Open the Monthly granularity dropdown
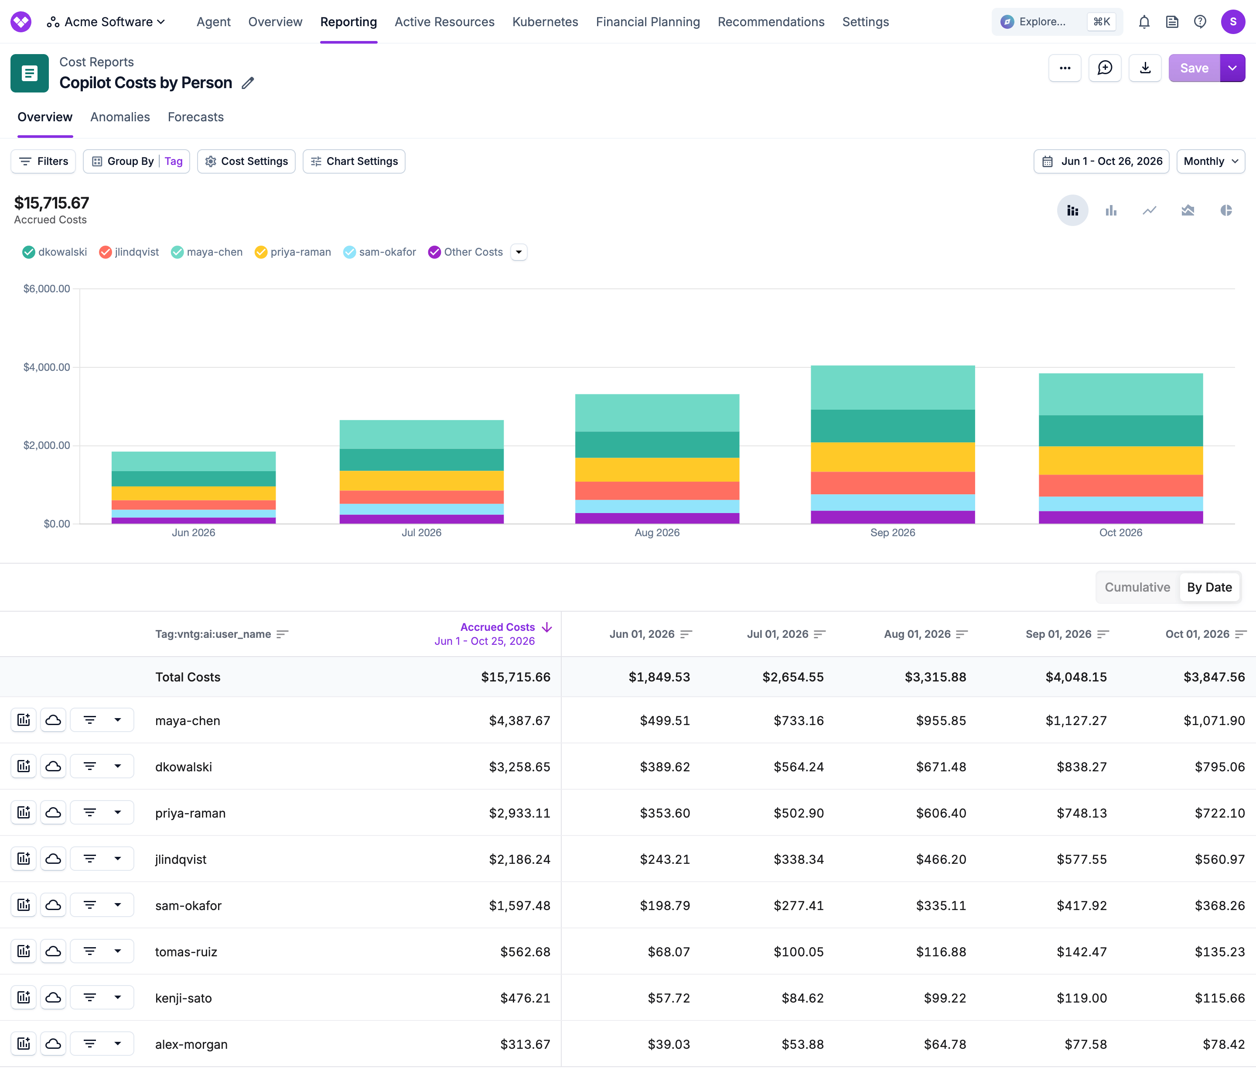Viewport: 1256px width, 1068px height. pyautogui.click(x=1211, y=161)
